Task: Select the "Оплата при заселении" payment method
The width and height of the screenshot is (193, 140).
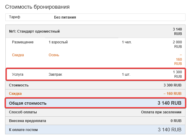Action: tap(161, 112)
